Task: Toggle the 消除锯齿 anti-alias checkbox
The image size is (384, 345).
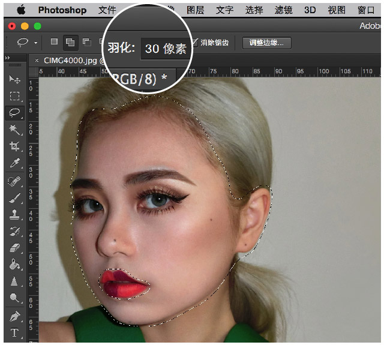Action: click(196, 43)
